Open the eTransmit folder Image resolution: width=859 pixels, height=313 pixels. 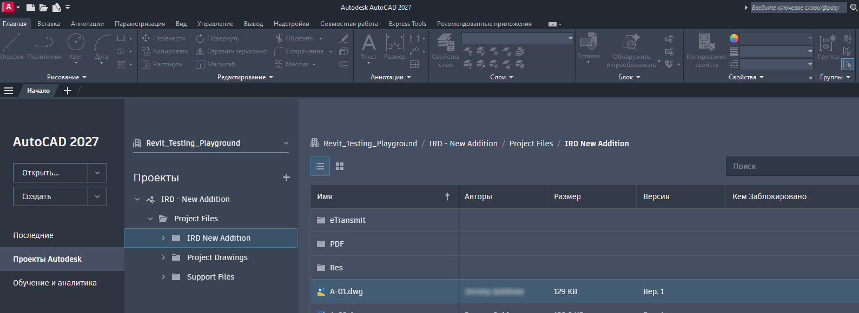(347, 220)
